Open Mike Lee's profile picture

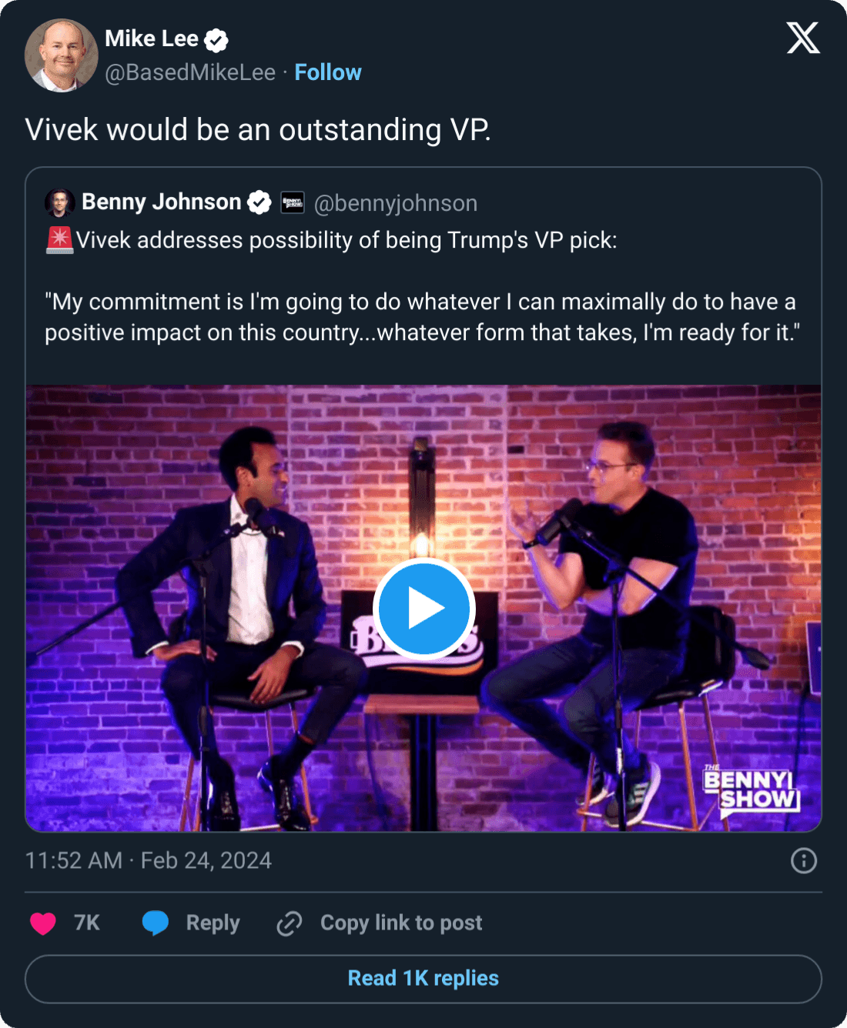click(x=62, y=55)
